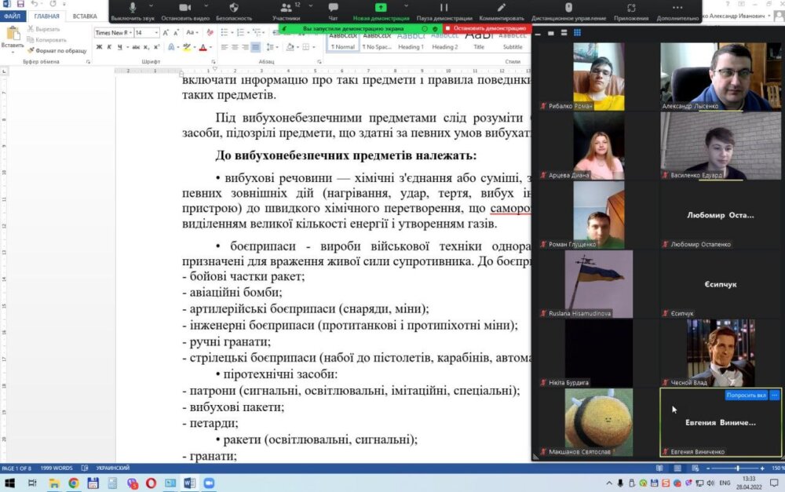785x492 pixels.
Task: Expand new share options arrow in Zoom
Action: [406, 6]
